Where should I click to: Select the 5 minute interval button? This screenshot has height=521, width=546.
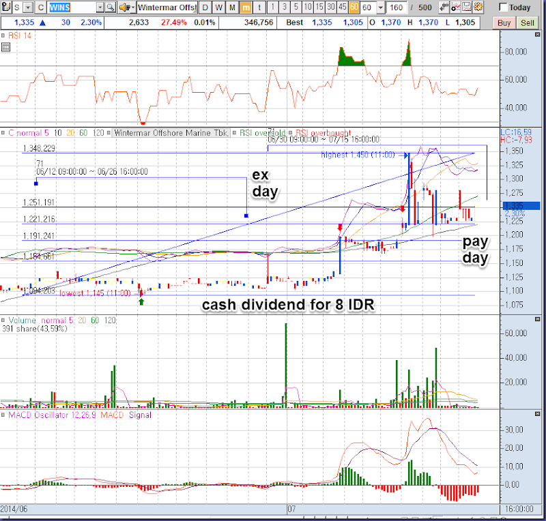296,8
